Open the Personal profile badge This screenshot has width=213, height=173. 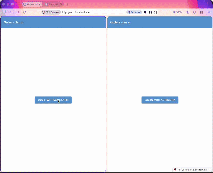click(x=134, y=12)
